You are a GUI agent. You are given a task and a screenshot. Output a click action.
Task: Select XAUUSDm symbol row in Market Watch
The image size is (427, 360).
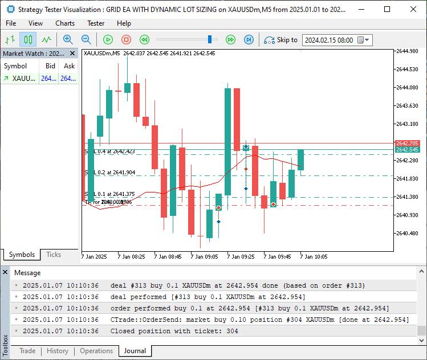point(24,79)
